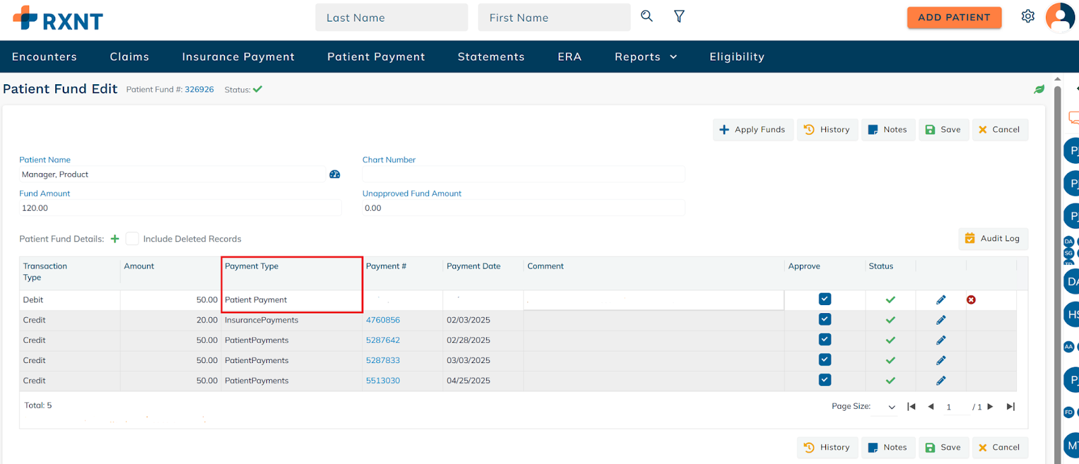Uncheck Approve for payment 4760856
The height and width of the screenshot is (464, 1079).
click(x=824, y=319)
